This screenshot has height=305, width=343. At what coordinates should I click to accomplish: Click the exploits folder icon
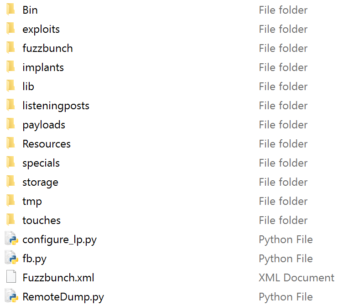point(10,29)
